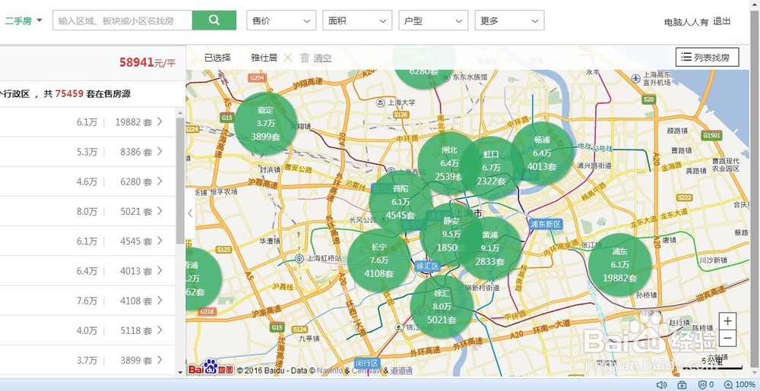The image size is (760, 391).
Task: Select the 长宁 district bubble
Action: coord(378,260)
